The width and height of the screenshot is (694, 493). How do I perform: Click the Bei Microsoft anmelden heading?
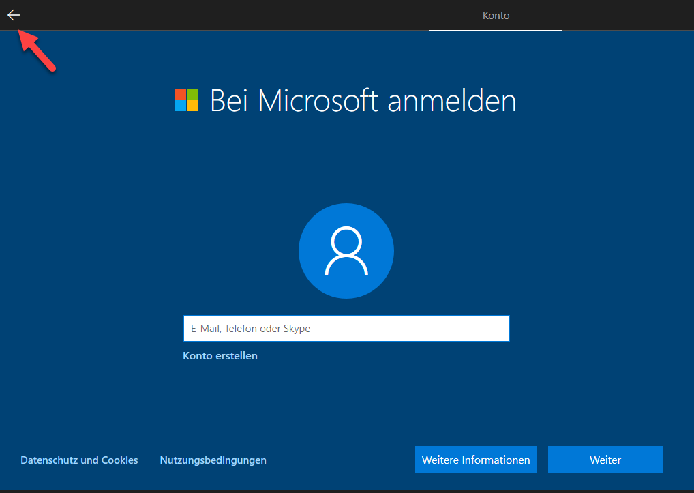click(x=363, y=100)
